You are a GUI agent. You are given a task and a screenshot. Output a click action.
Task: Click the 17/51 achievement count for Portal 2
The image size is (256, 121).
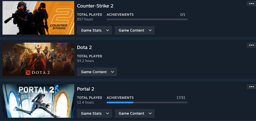[x=181, y=98]
